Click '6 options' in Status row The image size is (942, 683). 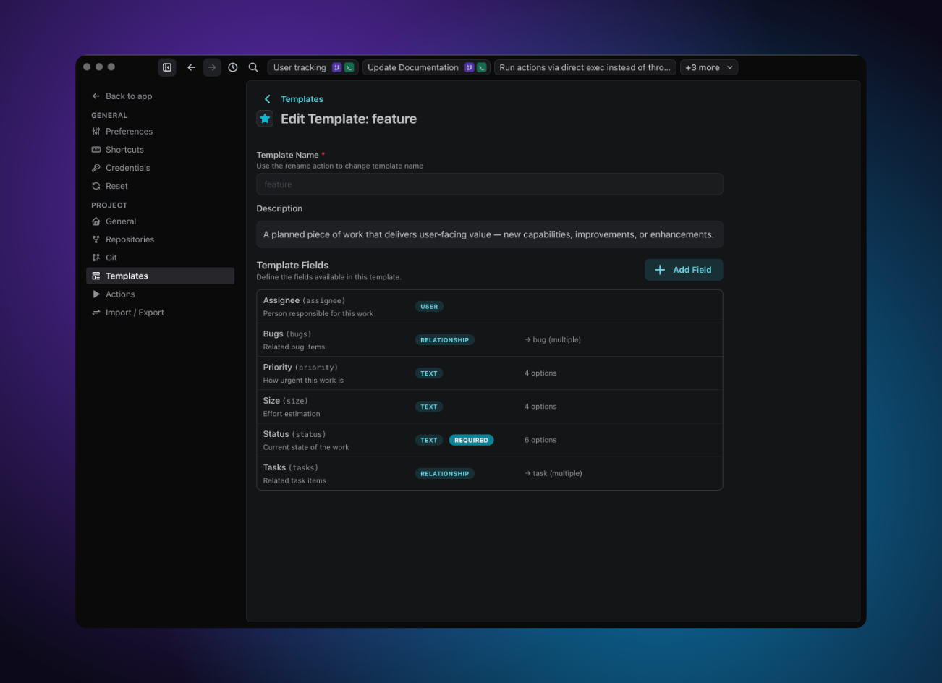(x=540, y=440)
